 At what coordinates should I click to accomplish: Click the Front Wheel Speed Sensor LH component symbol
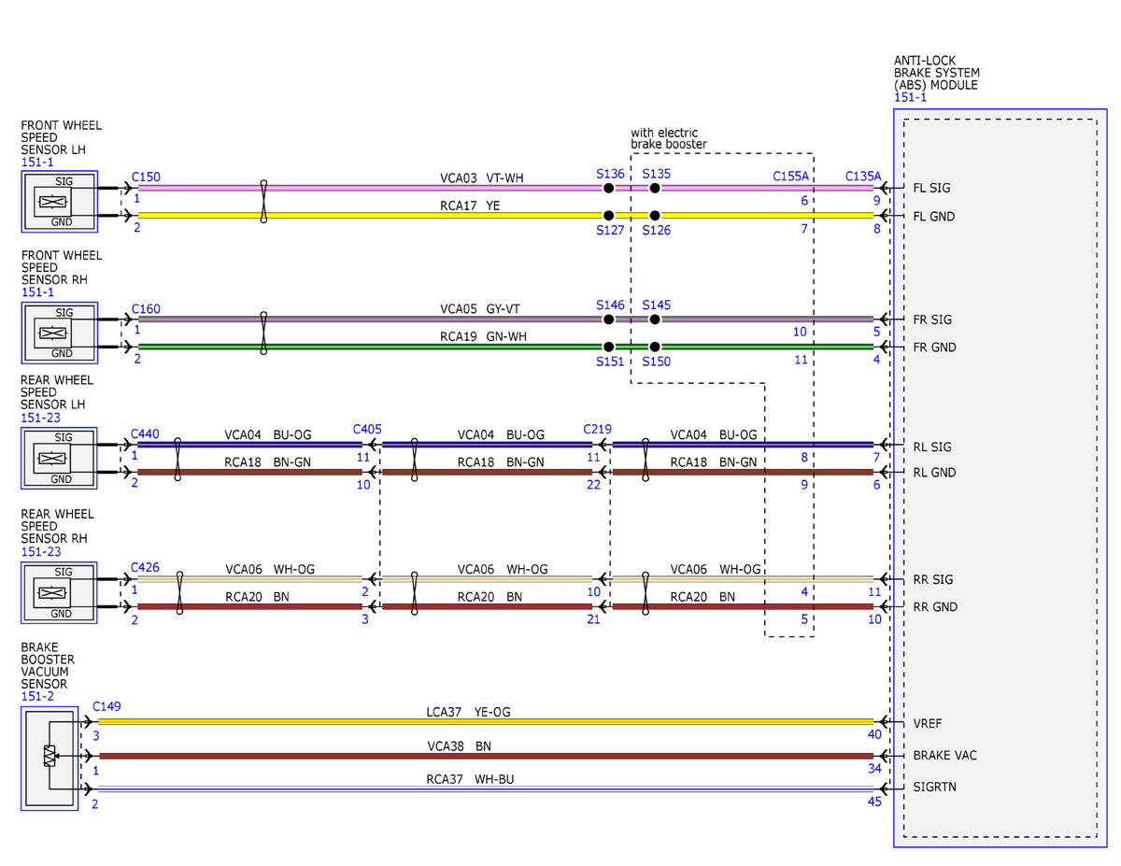60,202
